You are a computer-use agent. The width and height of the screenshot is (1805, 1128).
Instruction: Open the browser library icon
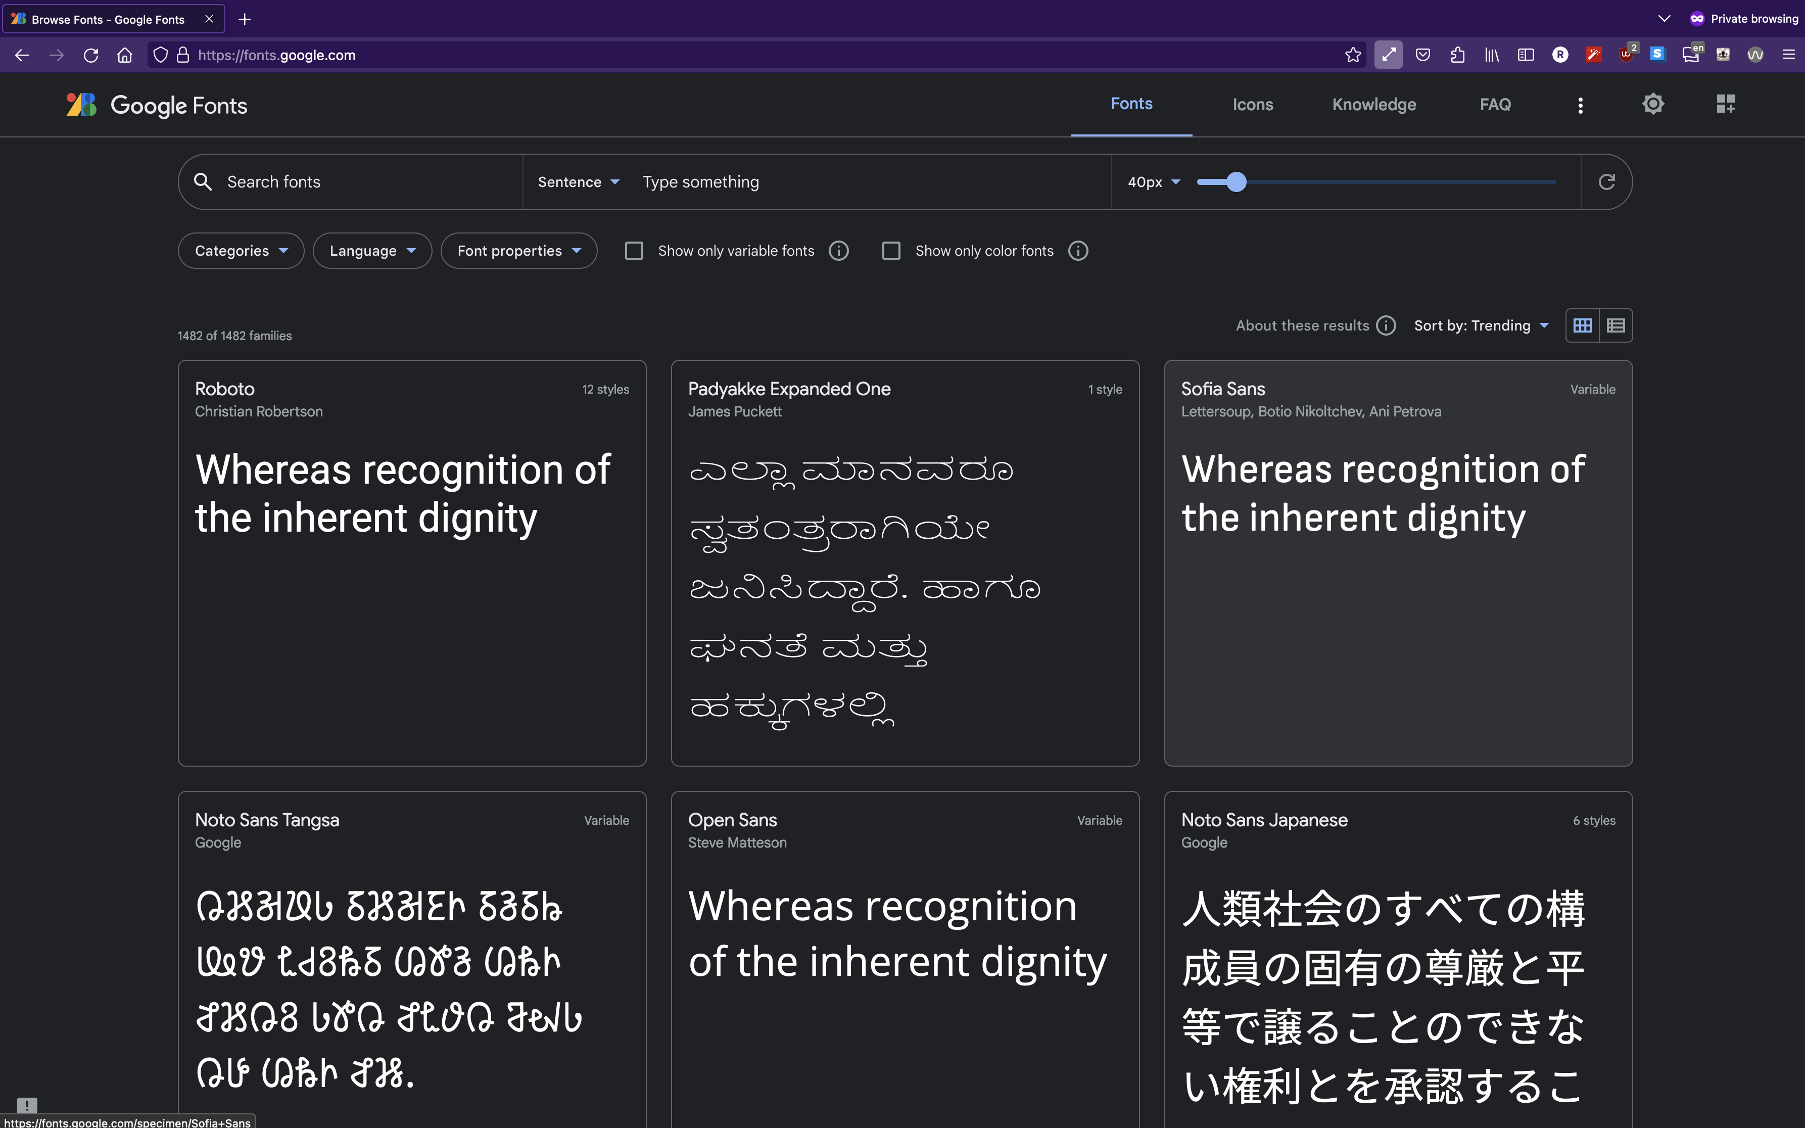tap(1492, 55)
